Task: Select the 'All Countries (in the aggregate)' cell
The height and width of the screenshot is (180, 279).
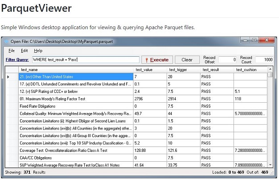Action: (76, 128)
